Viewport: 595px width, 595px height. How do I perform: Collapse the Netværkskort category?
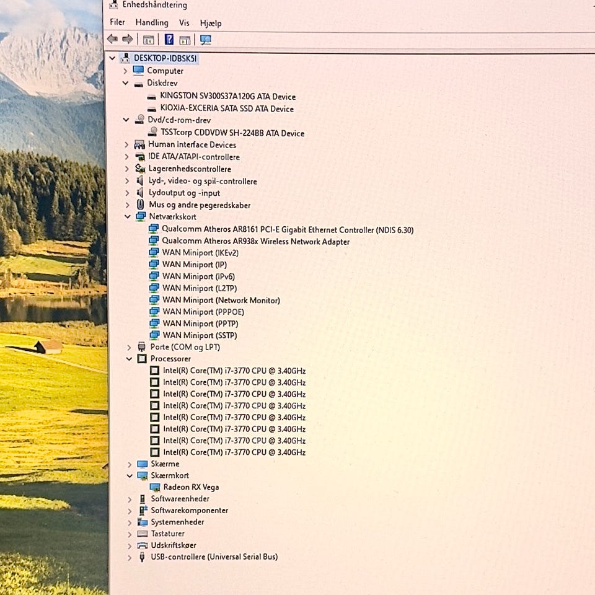[128, 217]
